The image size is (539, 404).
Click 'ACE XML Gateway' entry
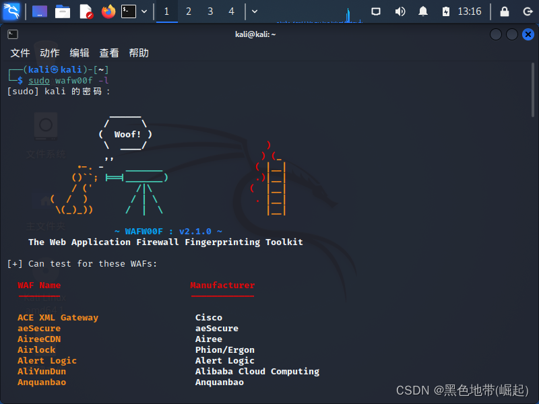[x=58, y=318]
